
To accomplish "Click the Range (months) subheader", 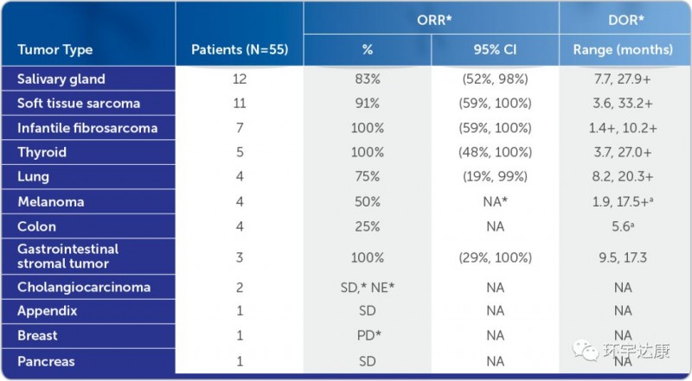I will pos(622,49).
